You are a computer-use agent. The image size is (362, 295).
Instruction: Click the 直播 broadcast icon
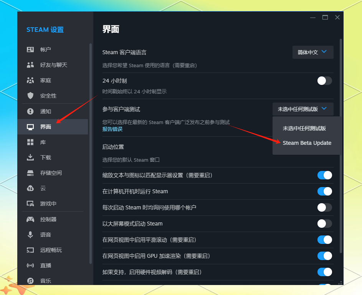coord(30,265)
